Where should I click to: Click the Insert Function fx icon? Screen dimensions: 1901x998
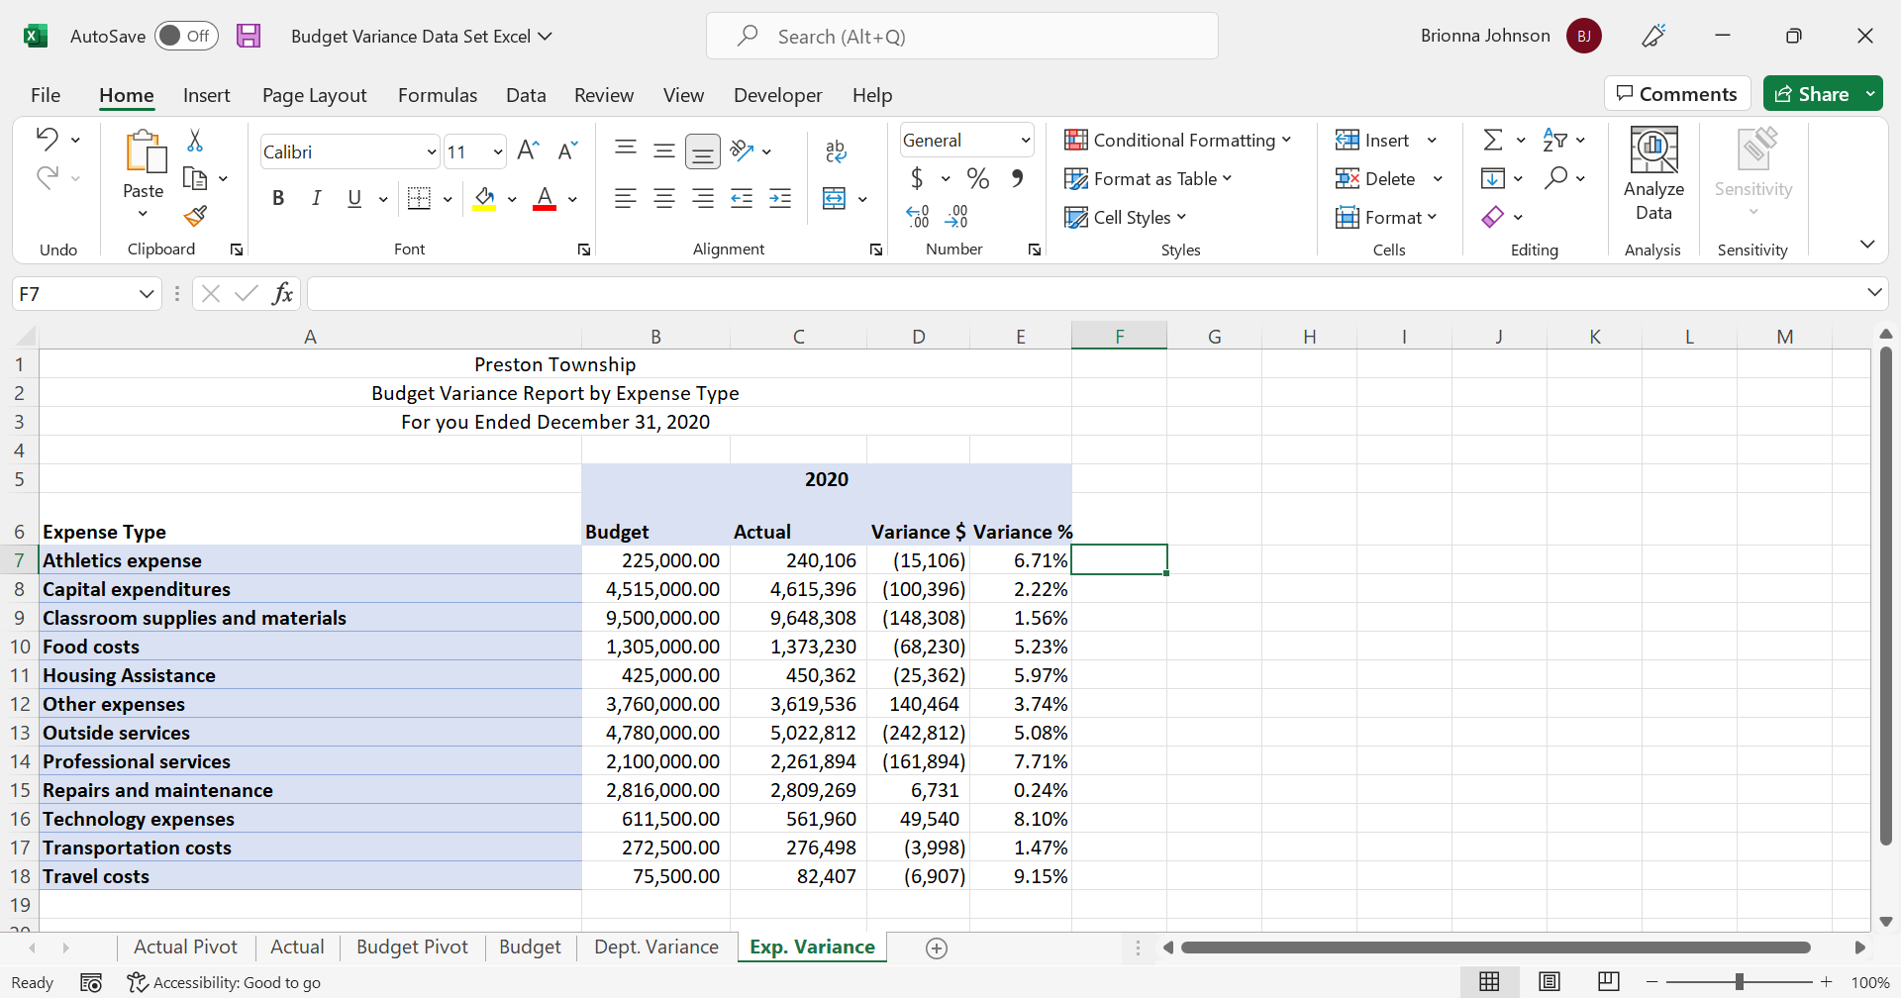[x=282, y=294]
